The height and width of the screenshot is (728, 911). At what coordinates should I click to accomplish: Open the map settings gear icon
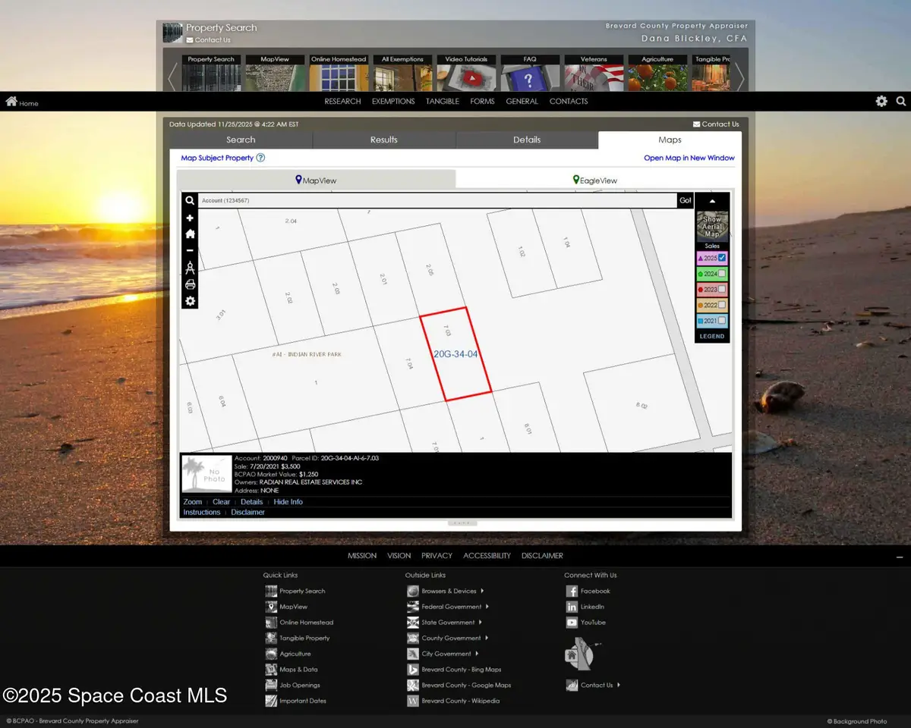pyautogui.click(x=189, y=301)
